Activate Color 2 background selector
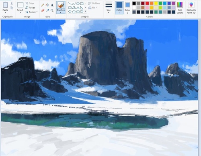The height and width of the screenshot is (156, 201). click(x=127, y=8)
